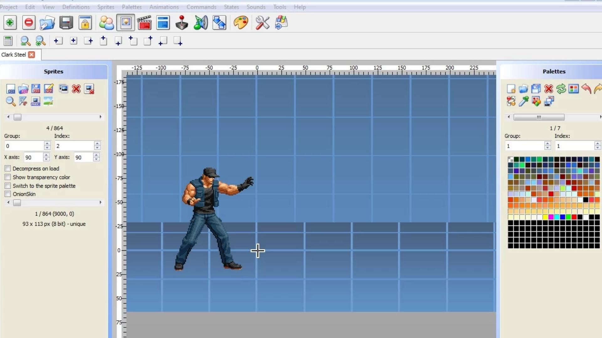
Task: Open the Sounds editor (speaker icon)
Action: coord(201,23)
